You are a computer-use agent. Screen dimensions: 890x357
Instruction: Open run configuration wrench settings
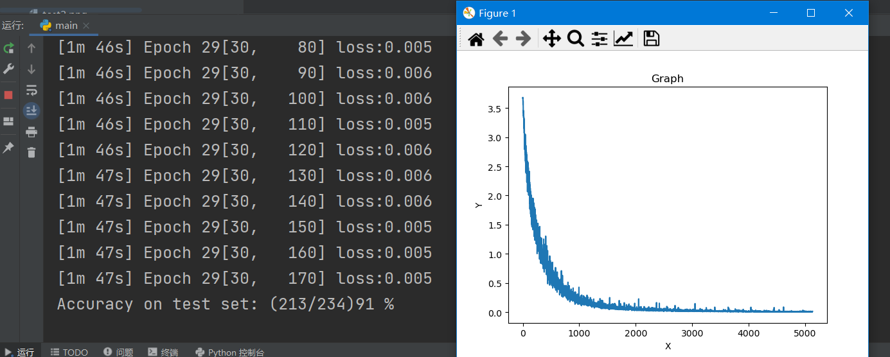(x=9, y=69)
